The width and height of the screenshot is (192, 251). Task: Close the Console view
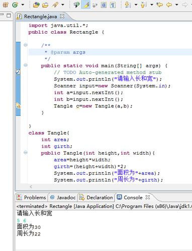click(x=148, y=197)
